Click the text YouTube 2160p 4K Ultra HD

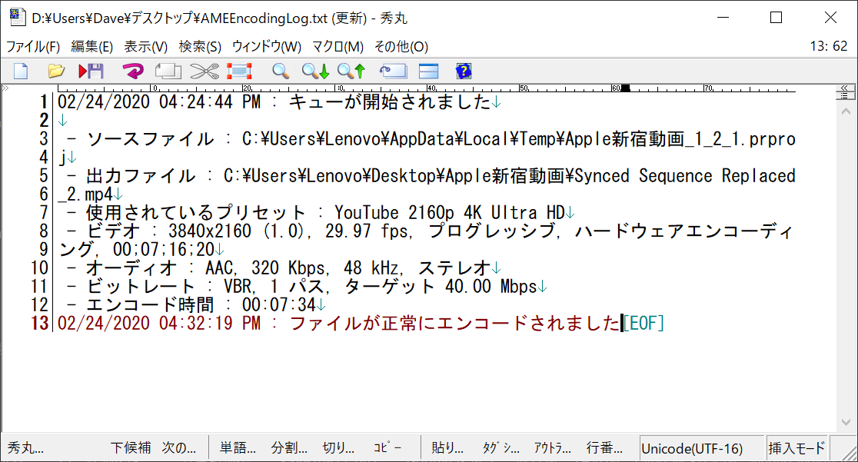click(449, 212)
